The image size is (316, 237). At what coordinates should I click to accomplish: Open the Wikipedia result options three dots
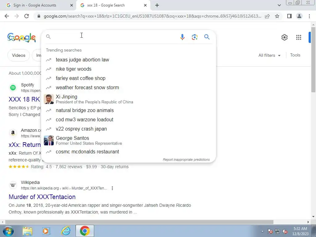click(112, 188)
